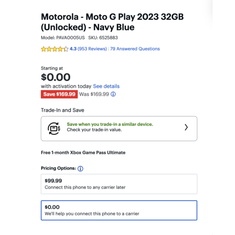The width and height of the screenshot is (235, 235).
Task: Click the 4.3 rating number
Action: click(73, 49)
